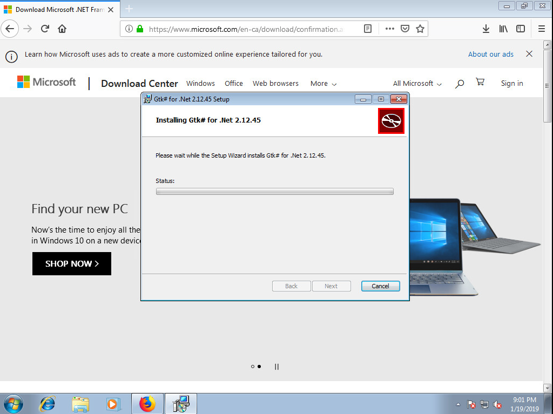Open page actions three-dot menu

coord(389,29)
